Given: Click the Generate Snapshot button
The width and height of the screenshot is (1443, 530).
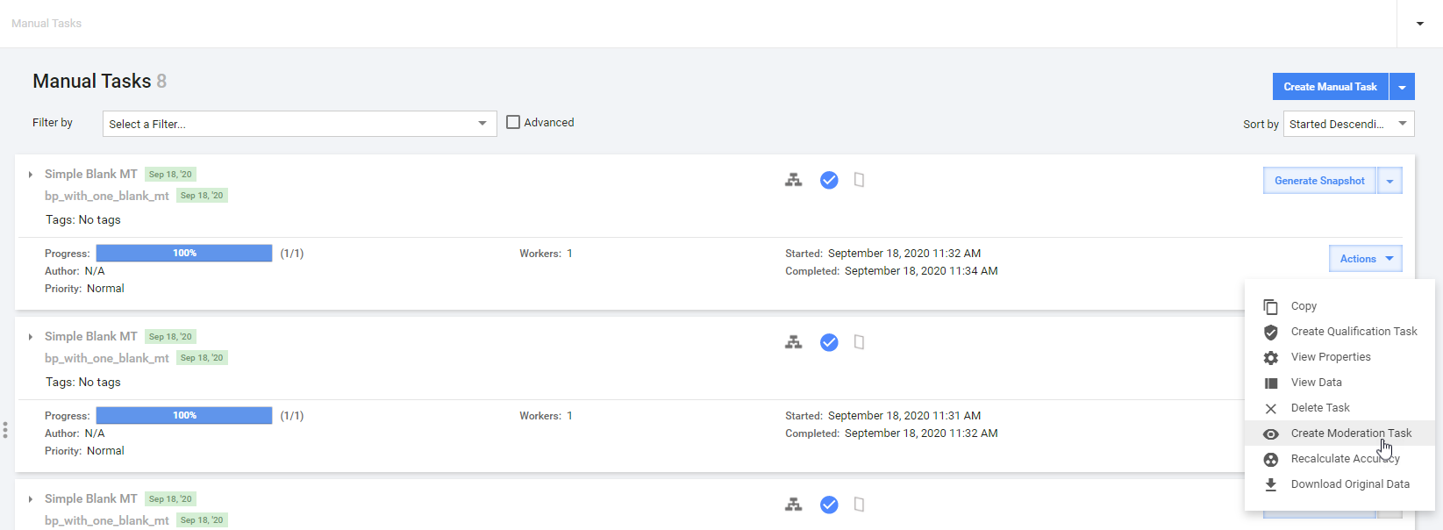Looking at the screenshot, I should 1319,181.
